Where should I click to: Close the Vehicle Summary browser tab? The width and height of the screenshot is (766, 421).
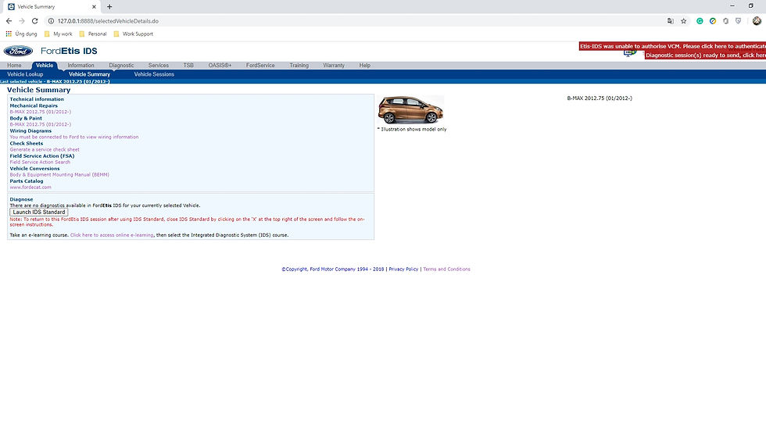click(95, 7)
